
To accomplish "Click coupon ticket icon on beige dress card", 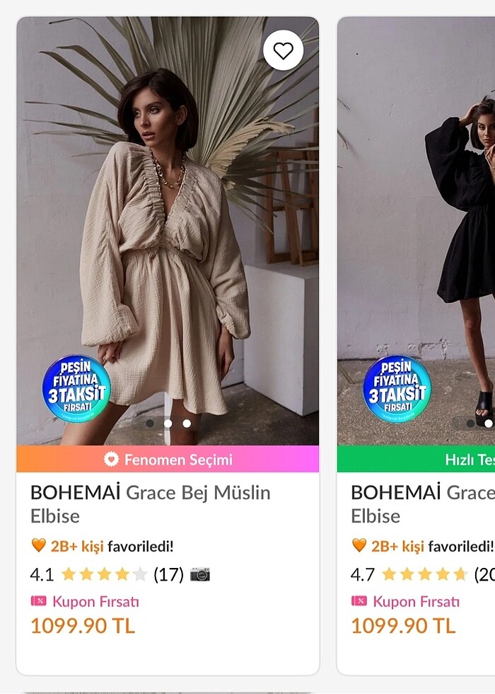I will click(38, 601).
